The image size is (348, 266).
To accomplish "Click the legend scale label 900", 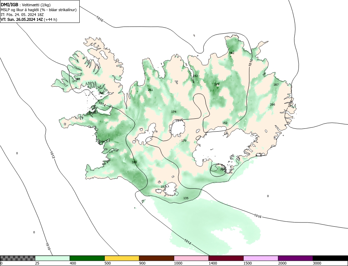I will tap(142, 263).
